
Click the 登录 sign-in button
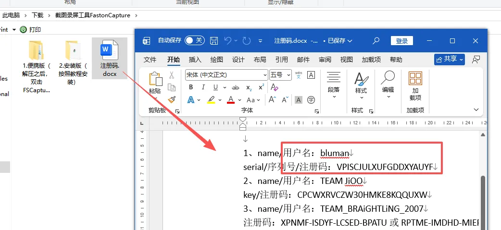click(401, 41)
